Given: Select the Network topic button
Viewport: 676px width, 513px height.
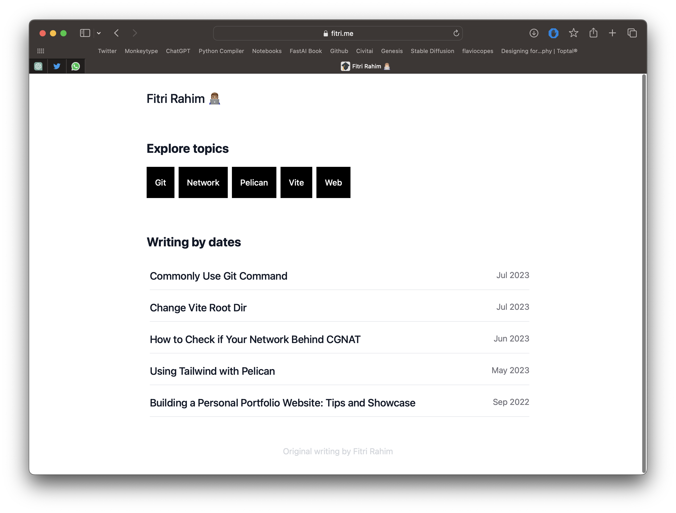Looking at the screenshot, I should coord(203,182).
